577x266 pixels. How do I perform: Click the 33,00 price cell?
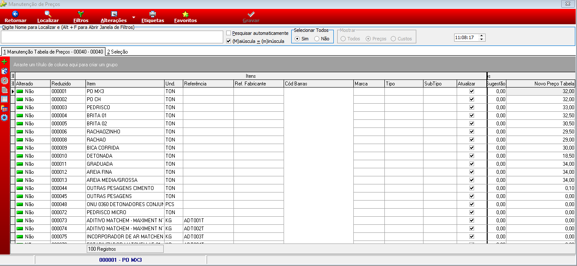540,108
